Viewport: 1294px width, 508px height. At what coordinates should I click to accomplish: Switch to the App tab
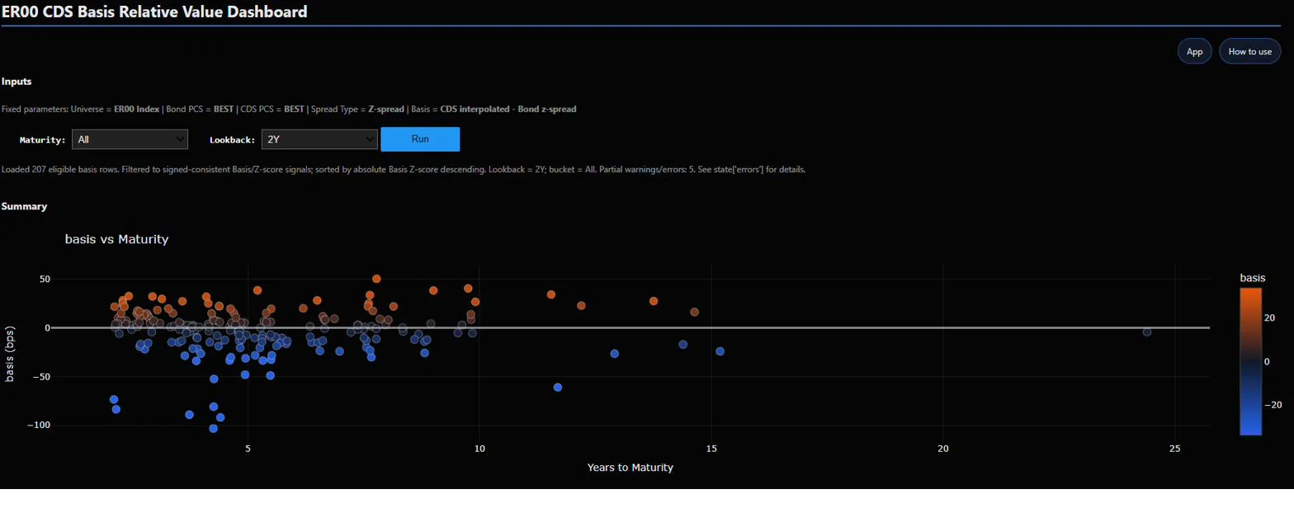coord(1194,51)
